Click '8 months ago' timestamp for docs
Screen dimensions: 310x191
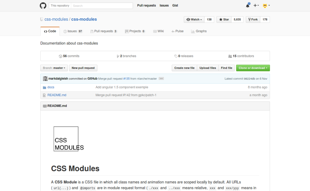pos(257,87)
